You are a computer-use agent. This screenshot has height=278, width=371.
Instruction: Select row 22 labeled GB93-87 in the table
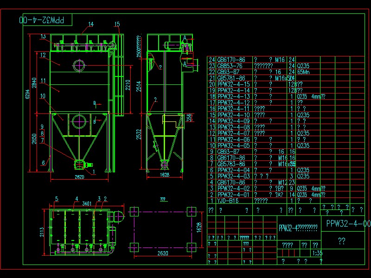(x=227, y=72)
